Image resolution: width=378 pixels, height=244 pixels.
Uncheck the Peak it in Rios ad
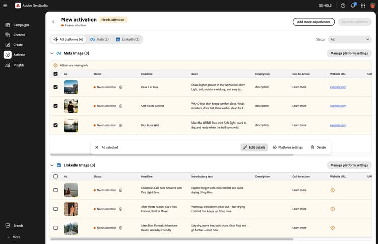[x=55, y=87]
